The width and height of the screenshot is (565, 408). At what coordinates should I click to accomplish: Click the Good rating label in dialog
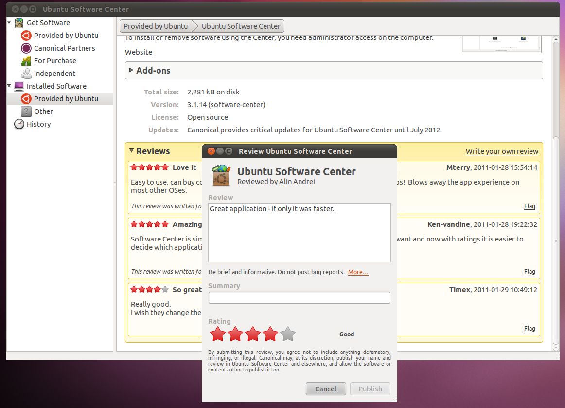[347, 334]
